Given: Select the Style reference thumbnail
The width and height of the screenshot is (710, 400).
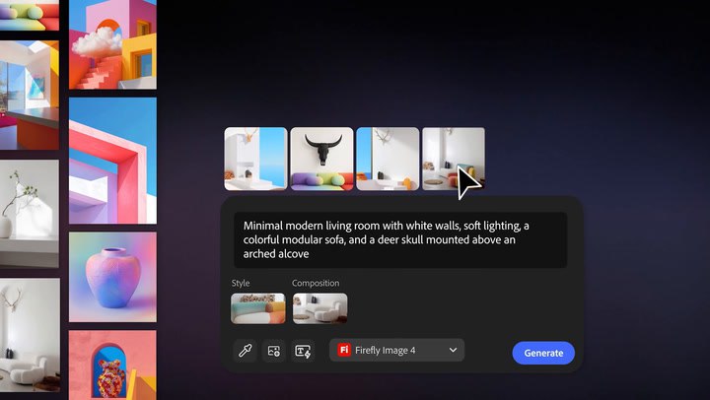Looking at the screenshot, I should click(x=257, y=307).
